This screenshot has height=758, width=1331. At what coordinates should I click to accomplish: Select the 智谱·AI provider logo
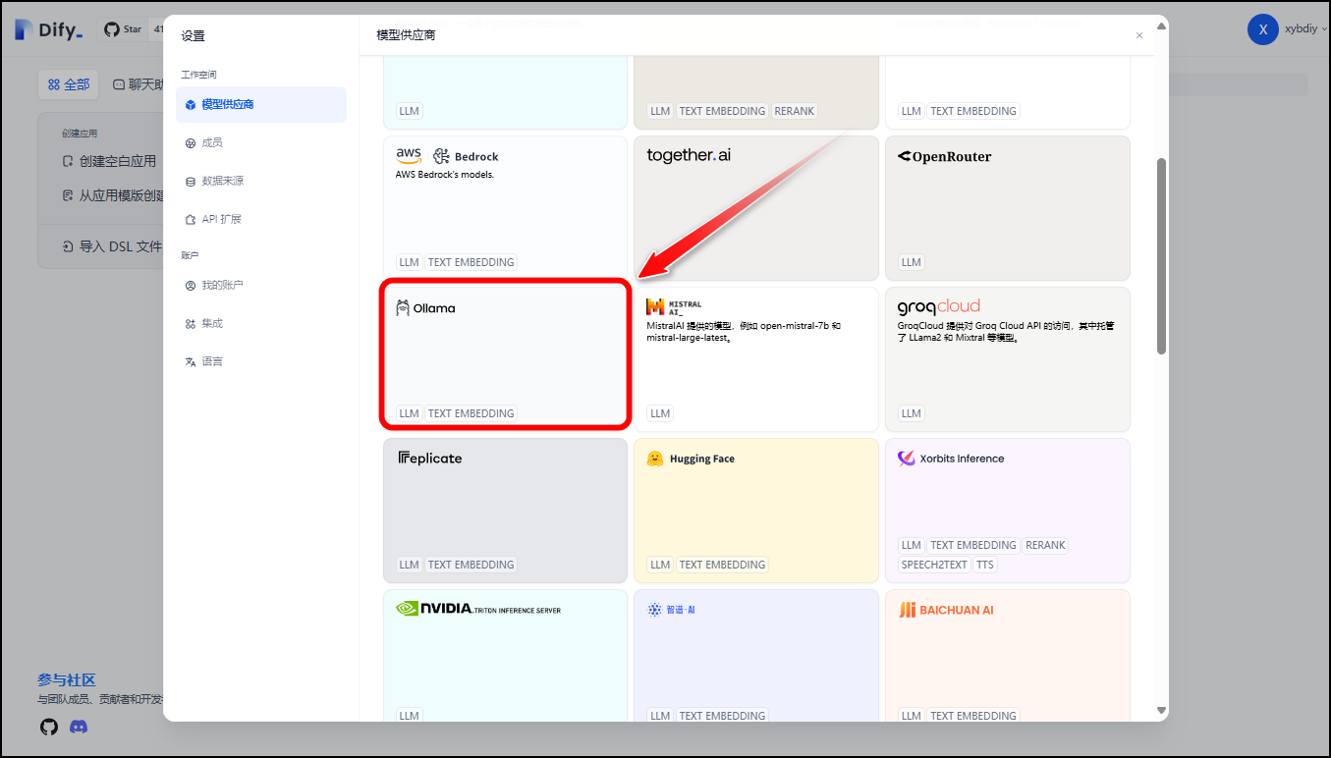(x=671, y=610)
